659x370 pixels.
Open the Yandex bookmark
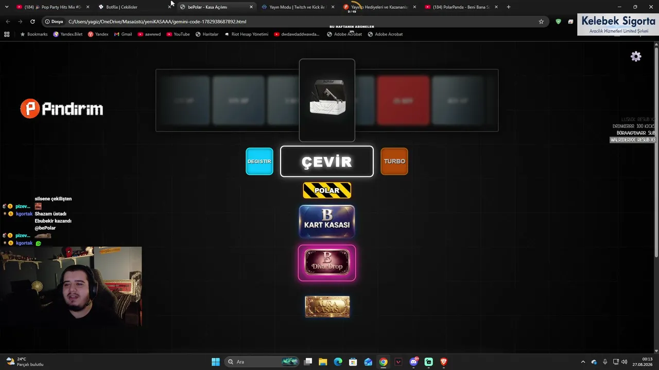pos(98,34)
